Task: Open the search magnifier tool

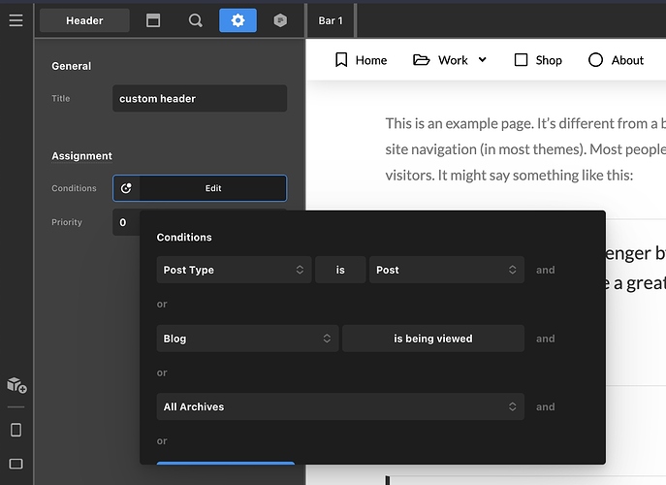Action: [x=196, y=20]
